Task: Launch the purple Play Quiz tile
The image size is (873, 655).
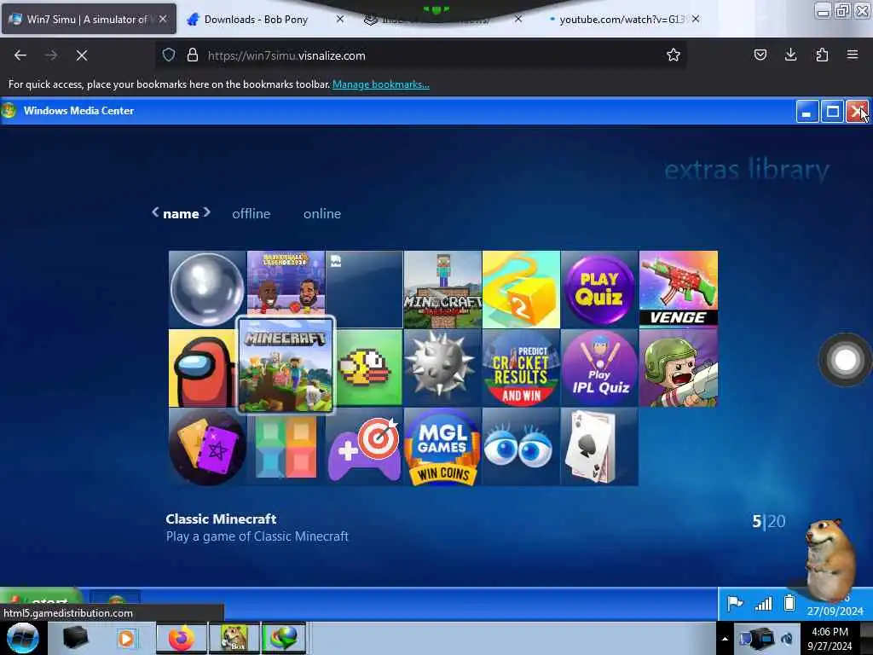Action: tap(599, 289)
